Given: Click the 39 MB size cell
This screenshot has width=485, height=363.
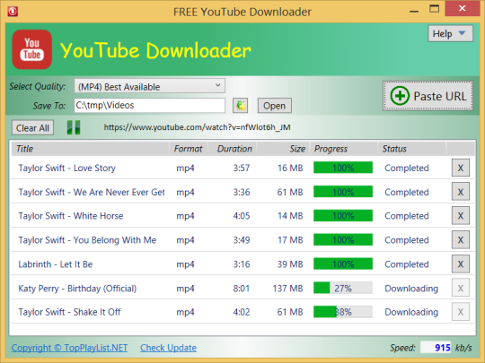Looking at the screenshot, I should pos(290,264).
